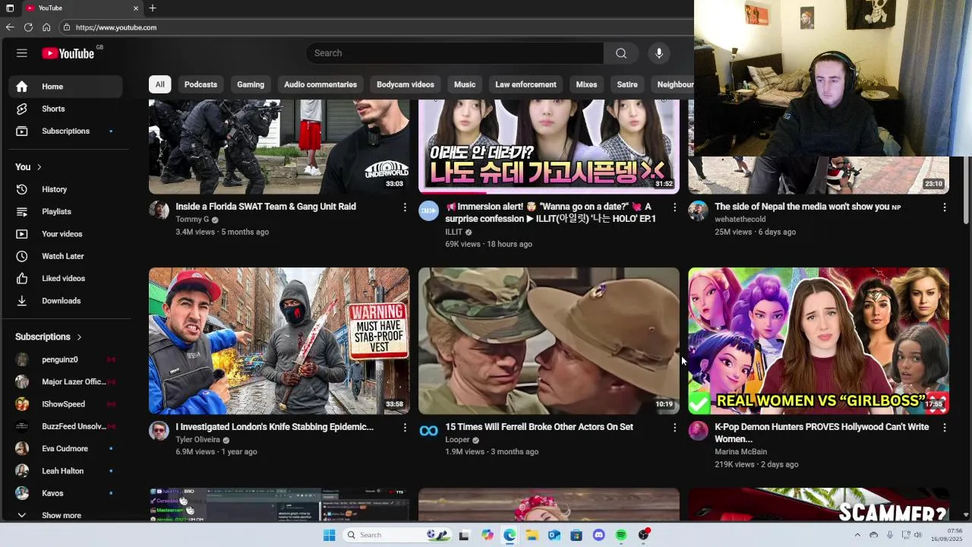Image resolution: width=972 pixels, height=547 pixels.
Task: Open BuzzFeed Unsolved subscription
Action: tap(65, 426)
